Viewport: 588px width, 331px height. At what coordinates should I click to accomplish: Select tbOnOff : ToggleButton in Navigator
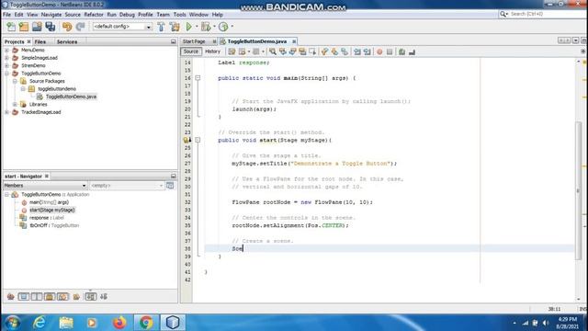pyautogui.click(x=54, y=225)
